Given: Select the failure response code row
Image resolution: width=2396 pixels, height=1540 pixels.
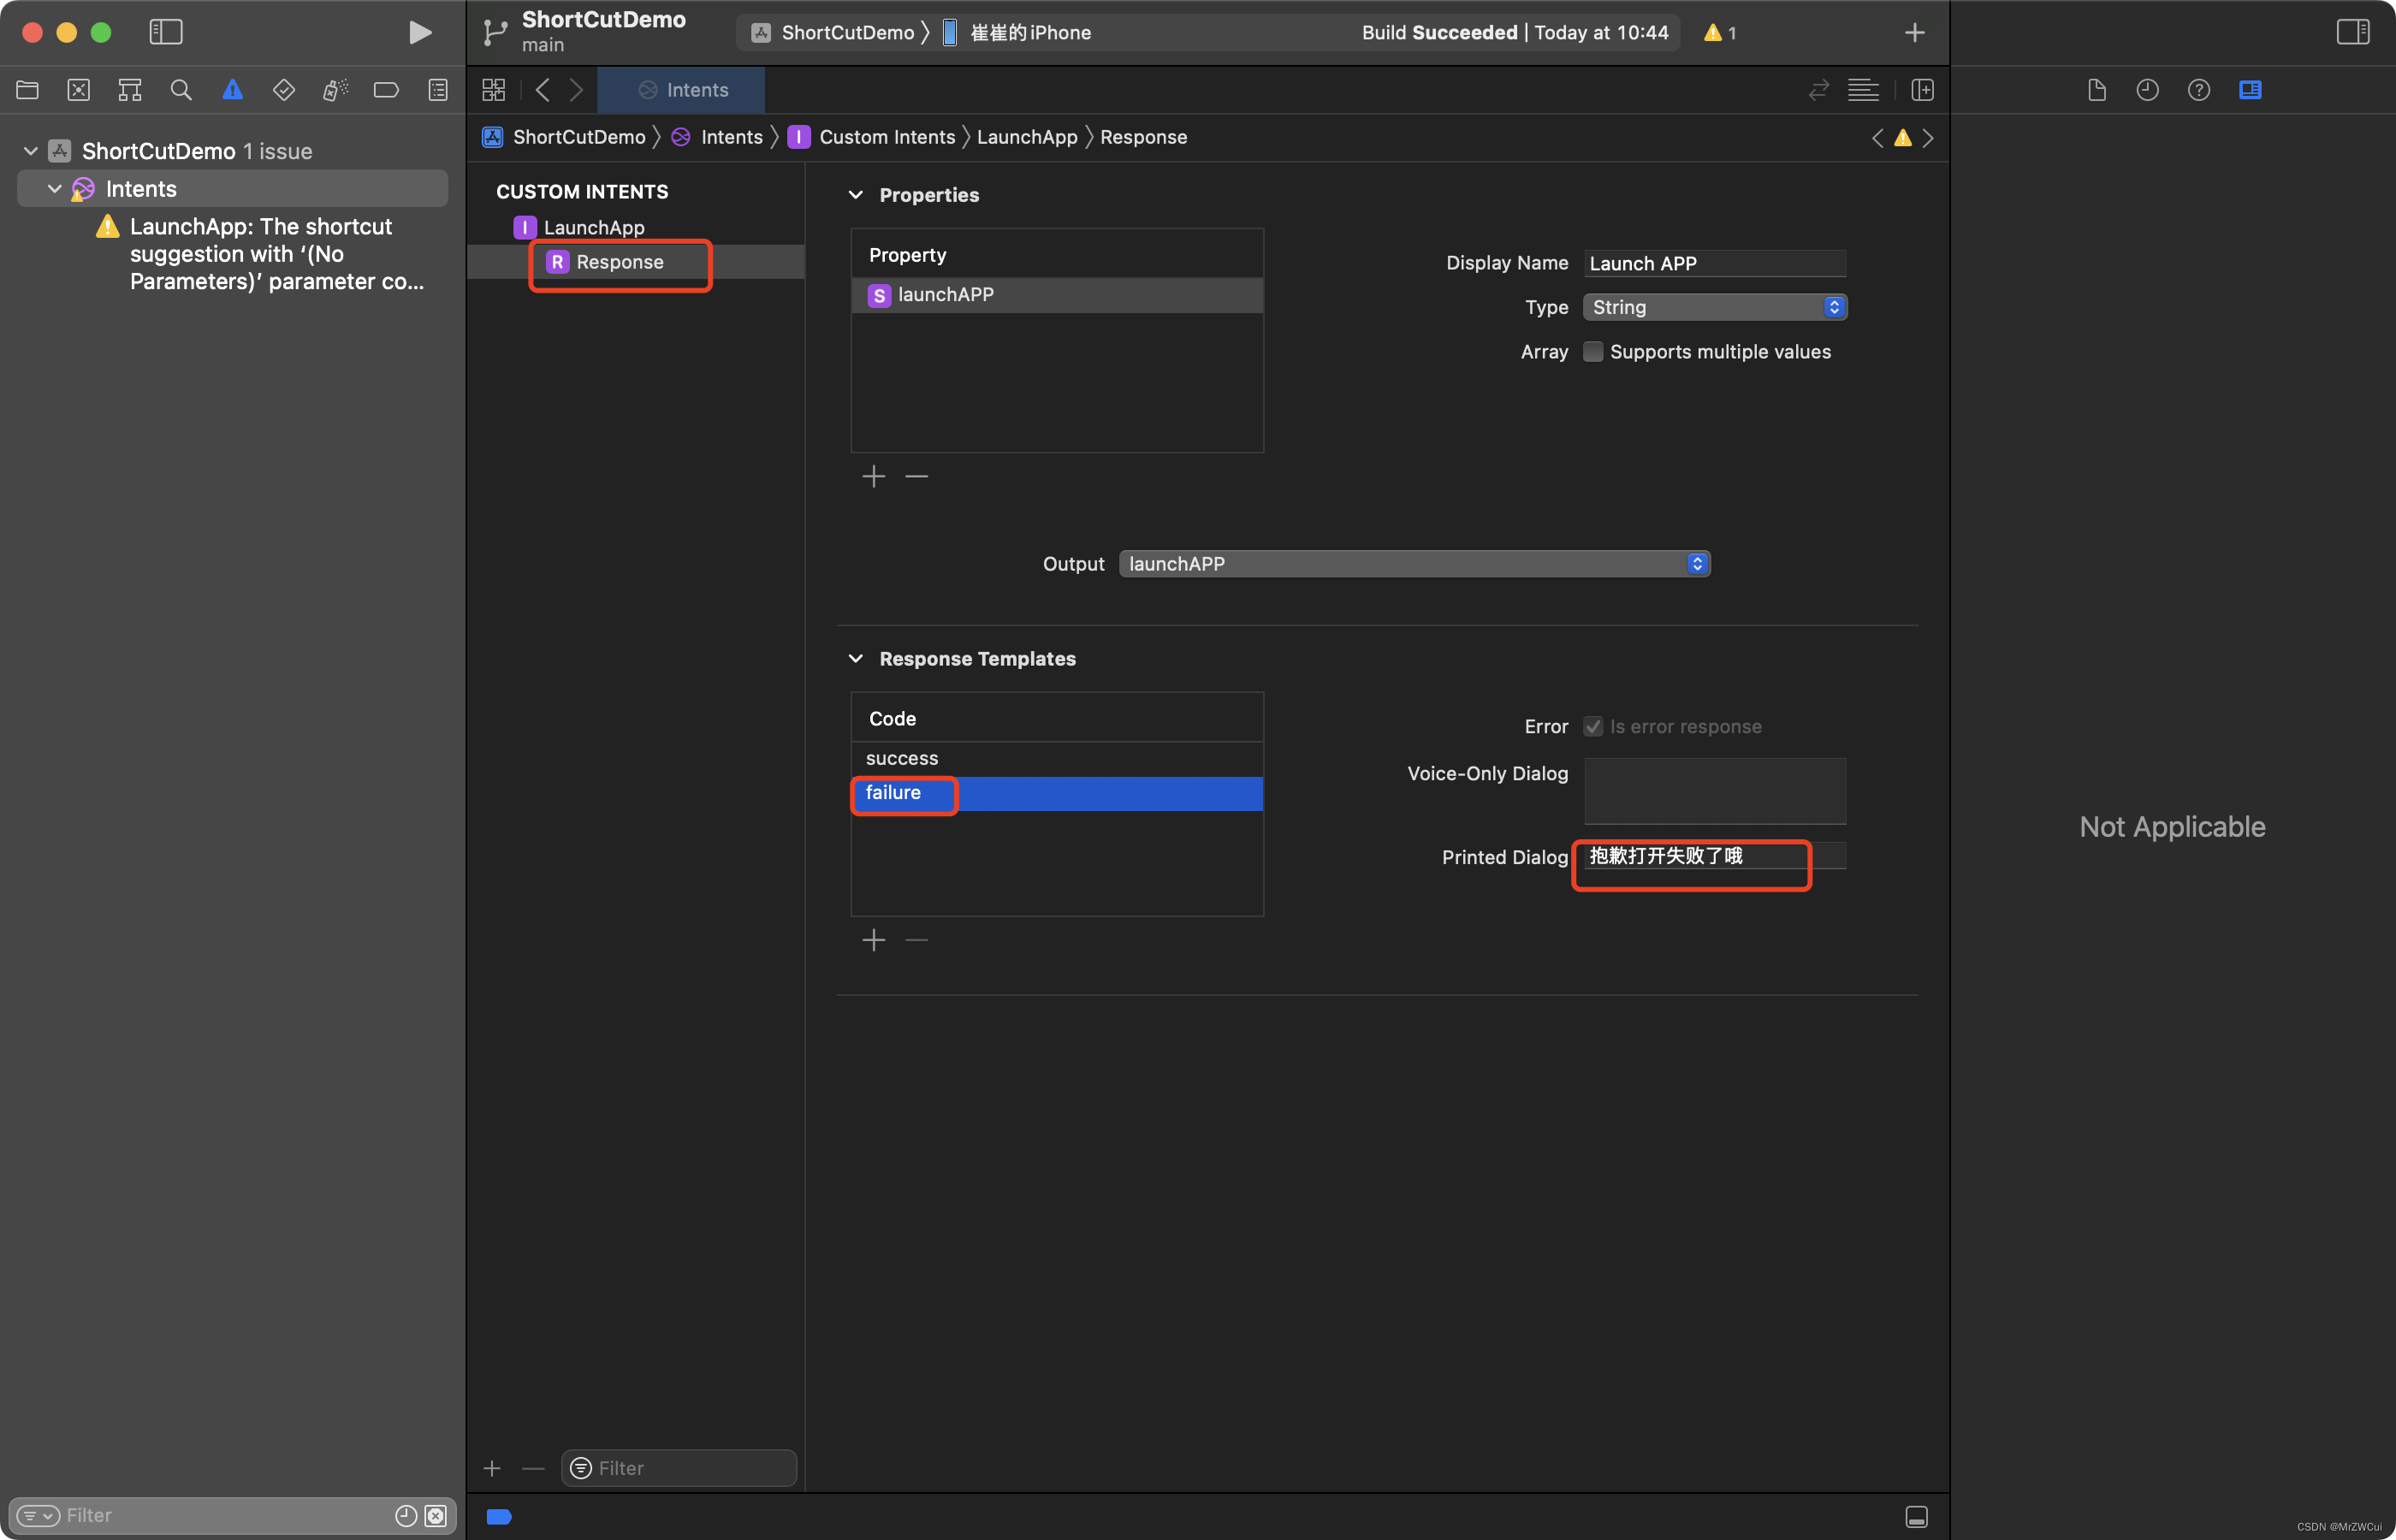Looking at the screenshot, I should click(x=1057, y=793).
